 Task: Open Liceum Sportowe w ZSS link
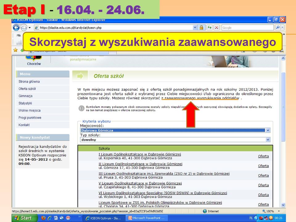point(160,202)
